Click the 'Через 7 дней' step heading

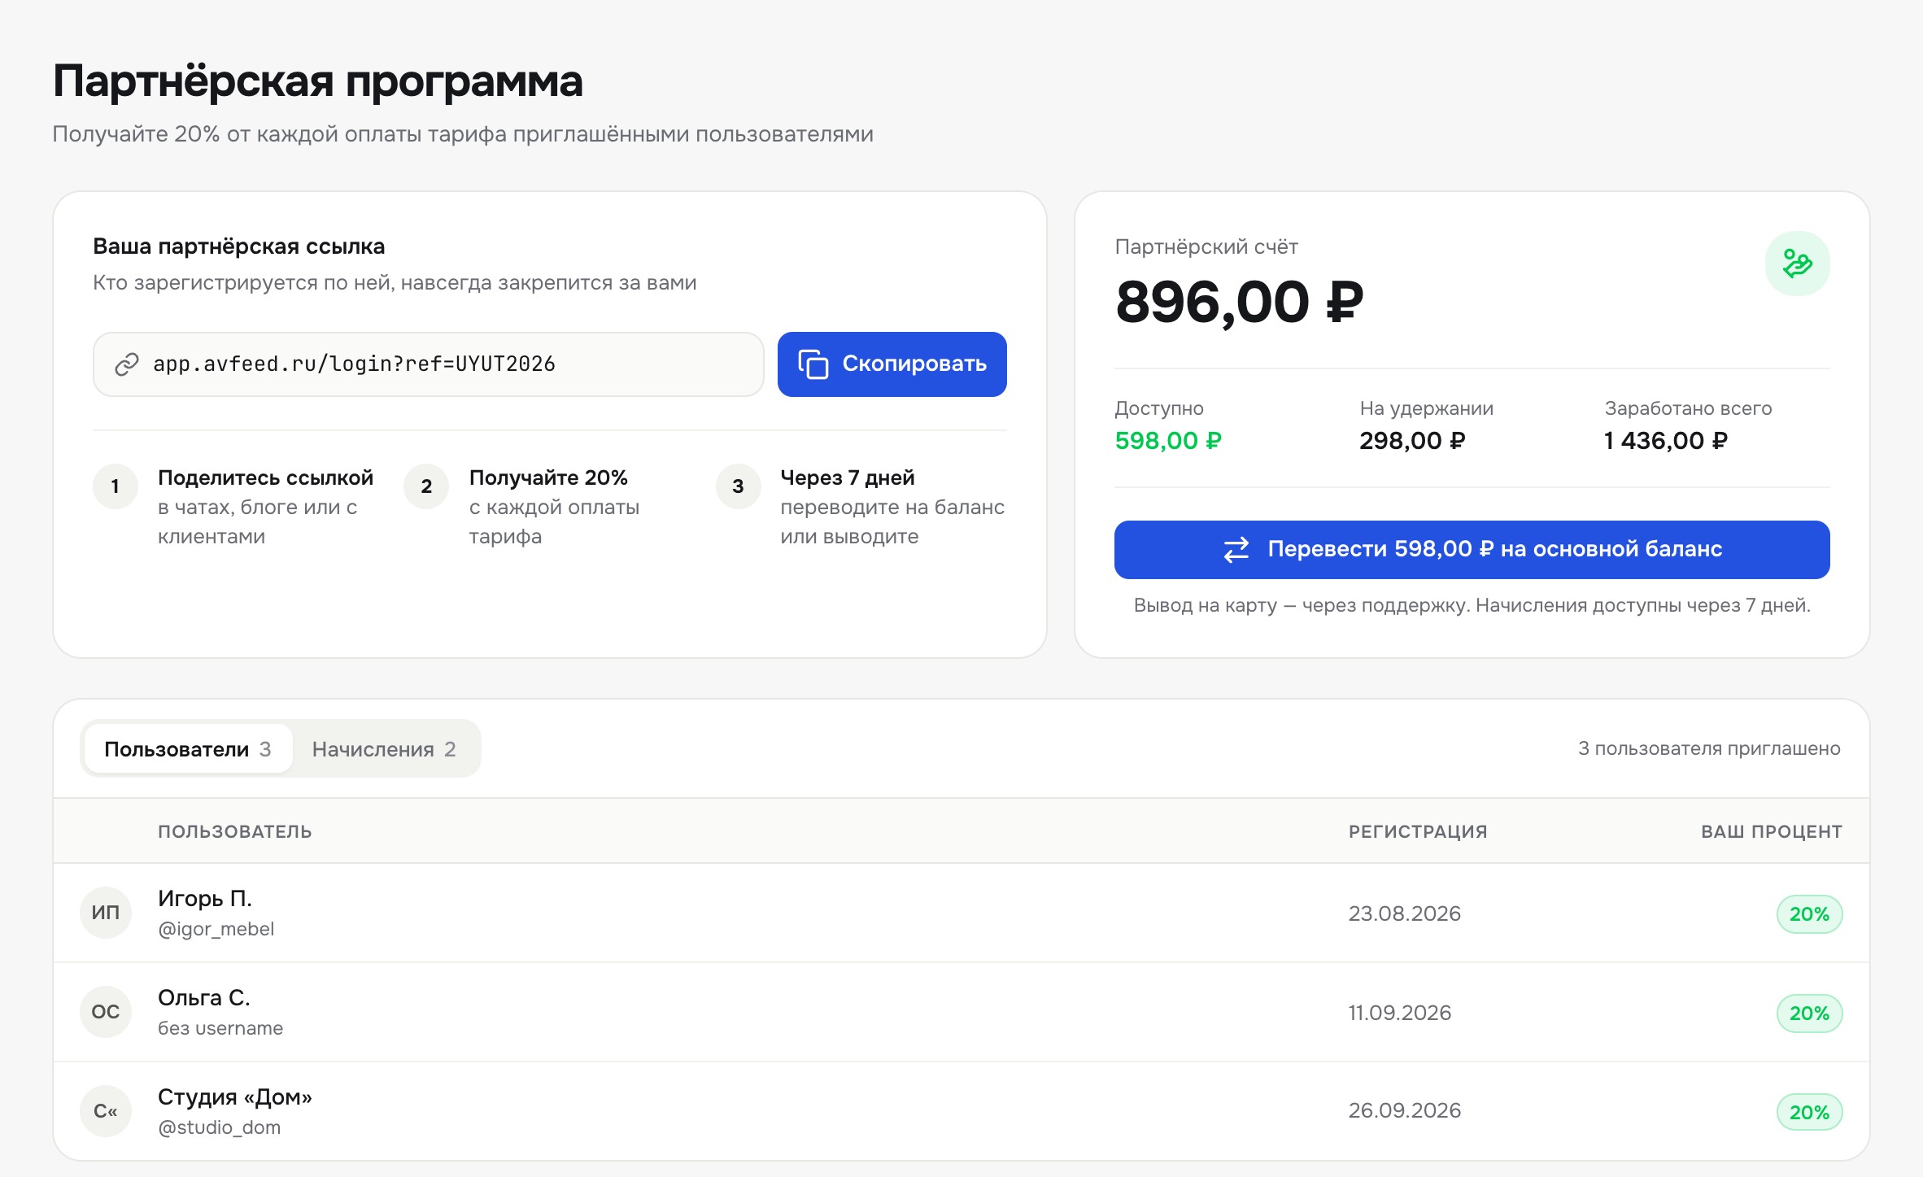tap(848, 477)
